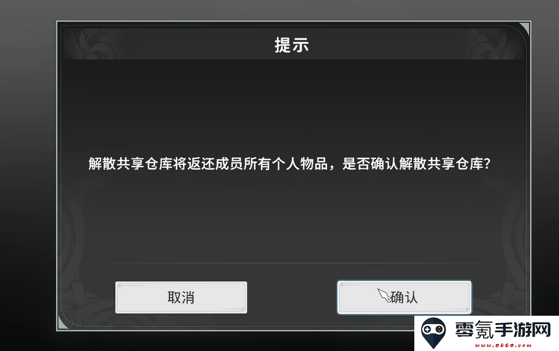
Task: Click 取消 to cancel disbanding the warehouse
Action: [181, 298]
